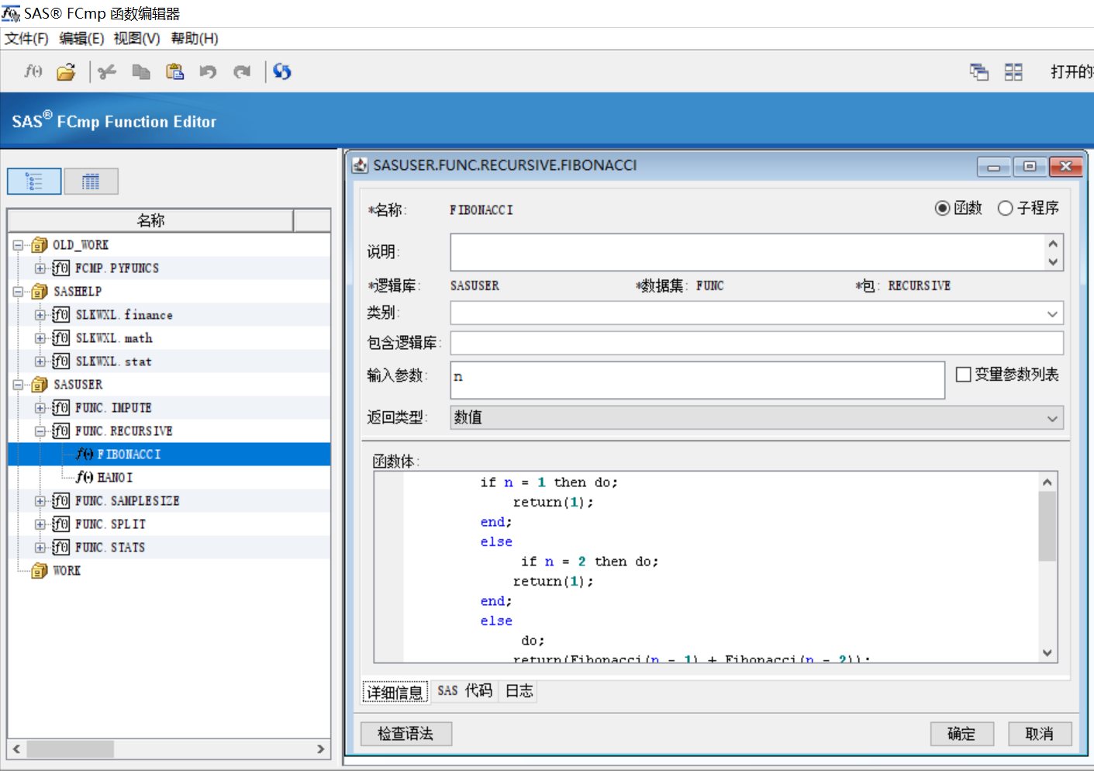1094x771 pixels.
Task: Click the FUNC.SAMPLESIZE package icon
Action: [x=61, y=501]
